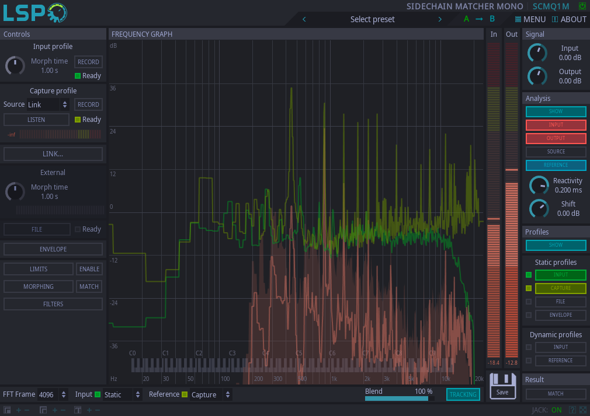Click the LSP gear logo icon
590x416 pixels.
click(x=58, y=12)
